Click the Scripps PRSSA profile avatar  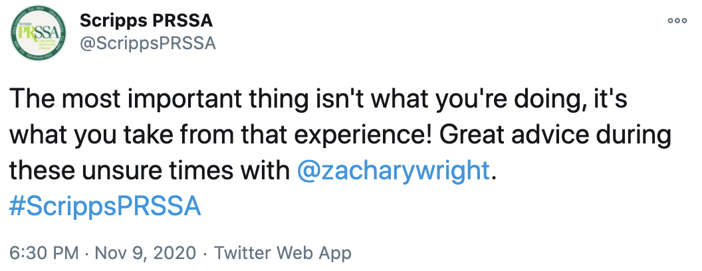pyautogui.click(x=38, y=33)
